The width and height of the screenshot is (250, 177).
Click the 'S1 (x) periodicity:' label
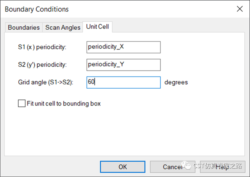(x=42, y=47)
